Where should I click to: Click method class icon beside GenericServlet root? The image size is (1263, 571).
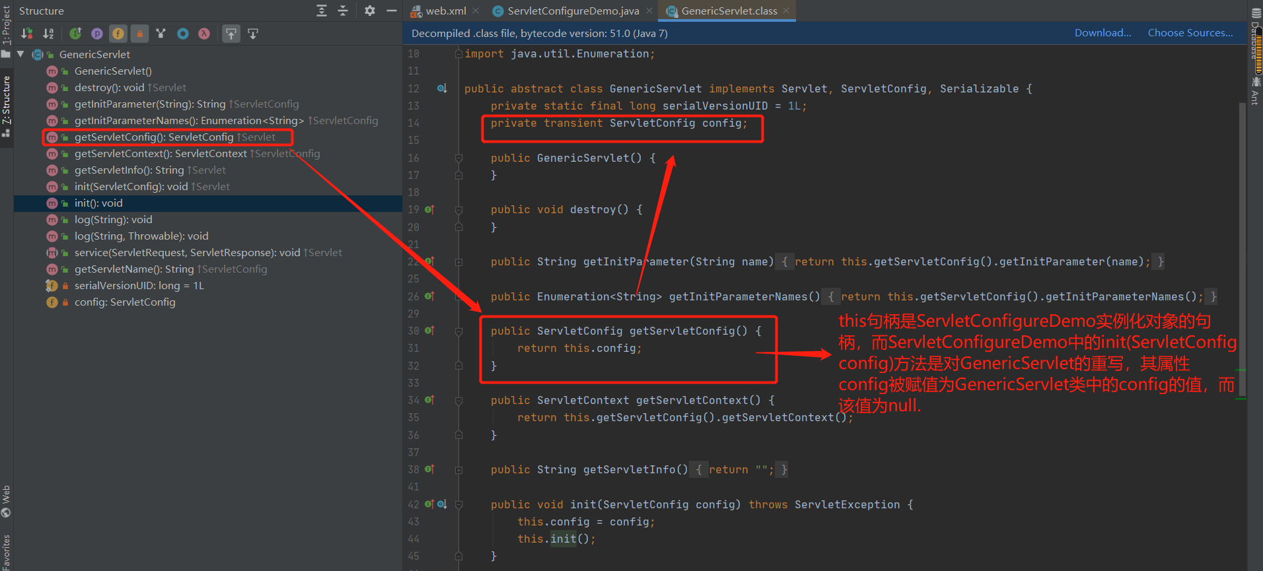coord(38,55)
